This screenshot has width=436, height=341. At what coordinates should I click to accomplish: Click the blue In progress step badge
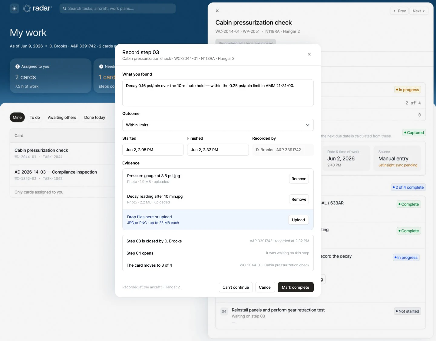point(406,257)
